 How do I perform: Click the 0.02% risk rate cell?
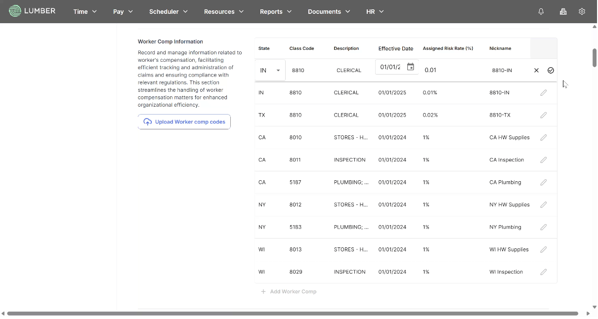click(x=430, y=115)
